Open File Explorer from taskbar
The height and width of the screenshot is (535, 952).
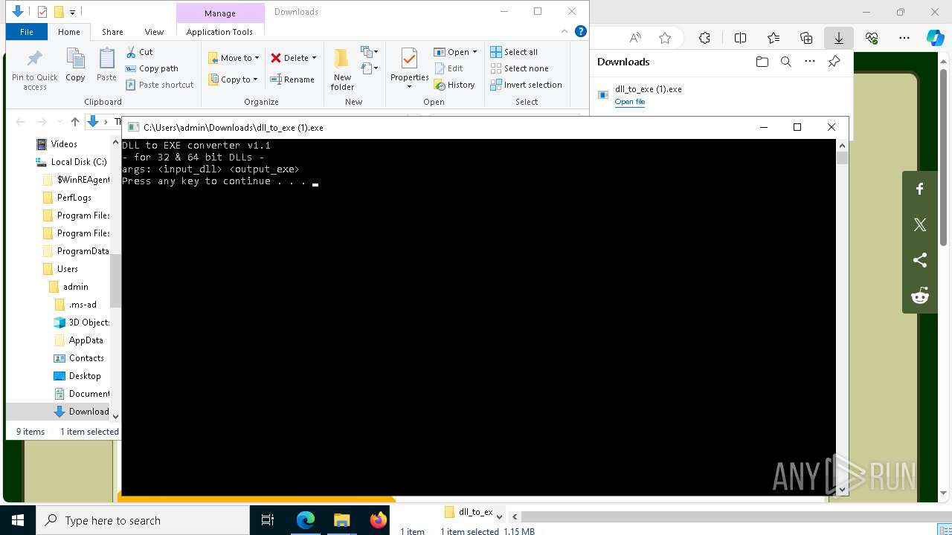tap(341, 520)
